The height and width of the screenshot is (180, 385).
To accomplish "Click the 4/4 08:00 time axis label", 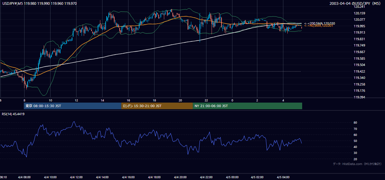I will 24,177.
